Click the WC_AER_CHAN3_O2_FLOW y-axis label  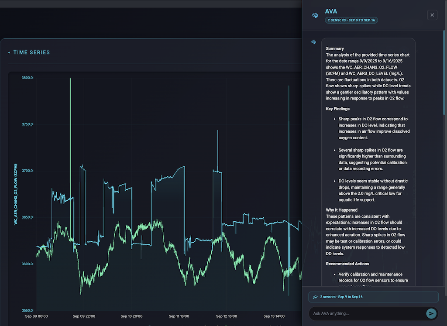(16, 194)
